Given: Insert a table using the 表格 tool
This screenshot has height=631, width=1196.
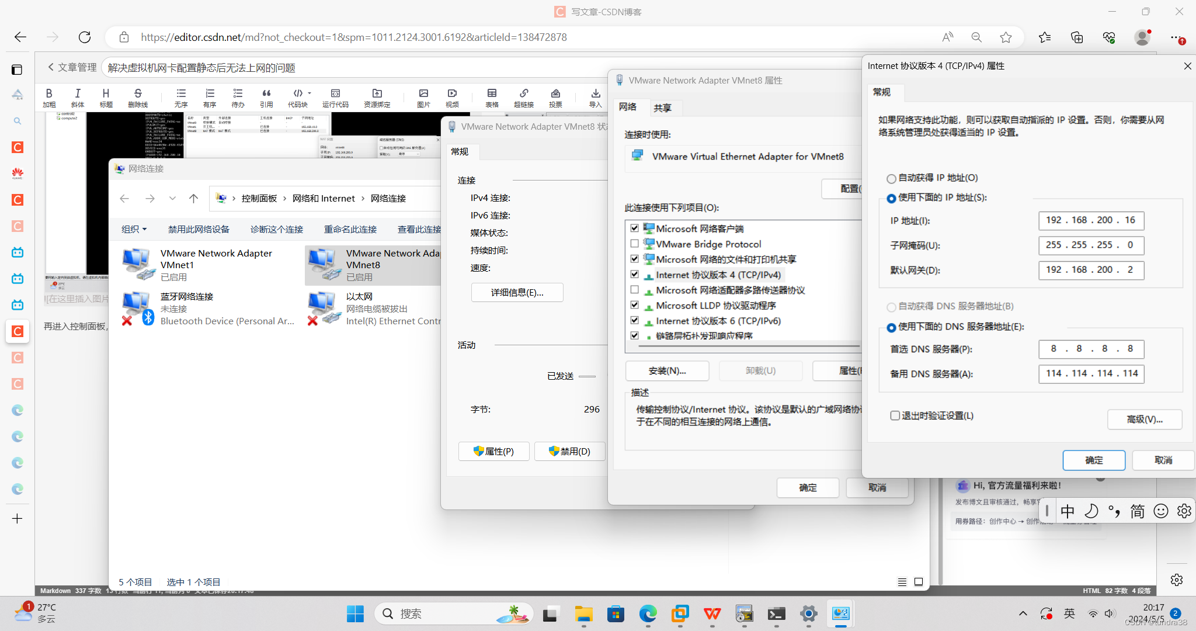Looking at the screenshot, I should (492, 97).
